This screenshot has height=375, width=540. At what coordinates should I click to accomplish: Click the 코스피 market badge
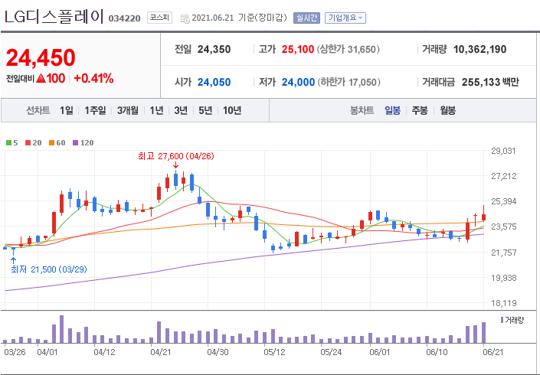[159, 18]
